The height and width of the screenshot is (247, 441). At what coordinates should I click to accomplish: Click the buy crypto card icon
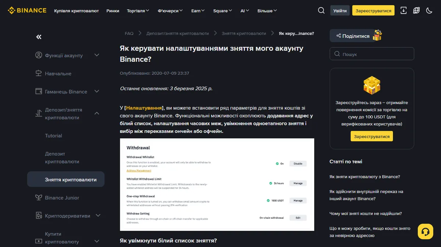(39, 241)
